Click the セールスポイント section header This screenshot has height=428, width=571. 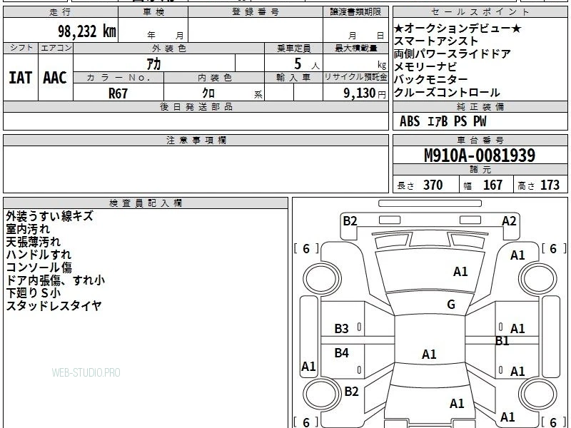point(480,12)
